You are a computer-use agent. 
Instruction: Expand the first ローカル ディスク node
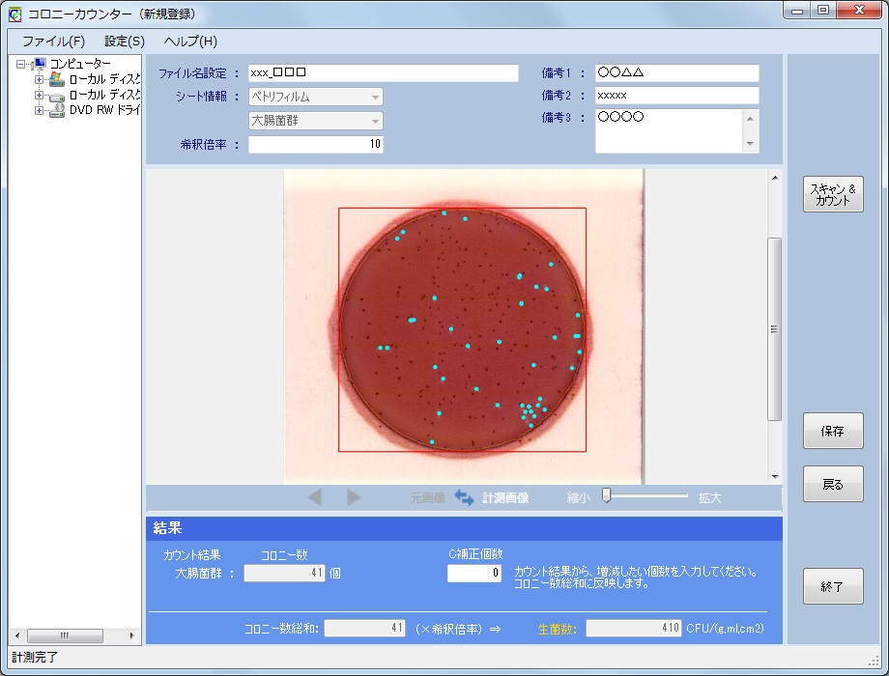39,79
